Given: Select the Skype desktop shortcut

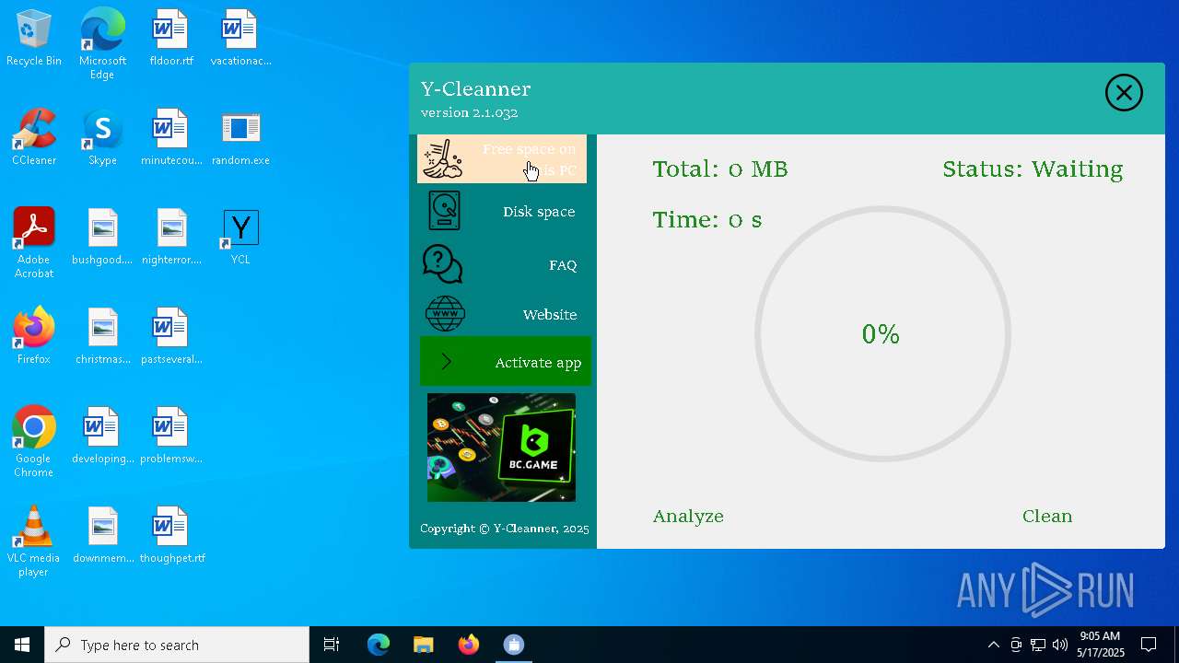Looking at the screenshot, I should pyautogui.click(x=102, y=138).
